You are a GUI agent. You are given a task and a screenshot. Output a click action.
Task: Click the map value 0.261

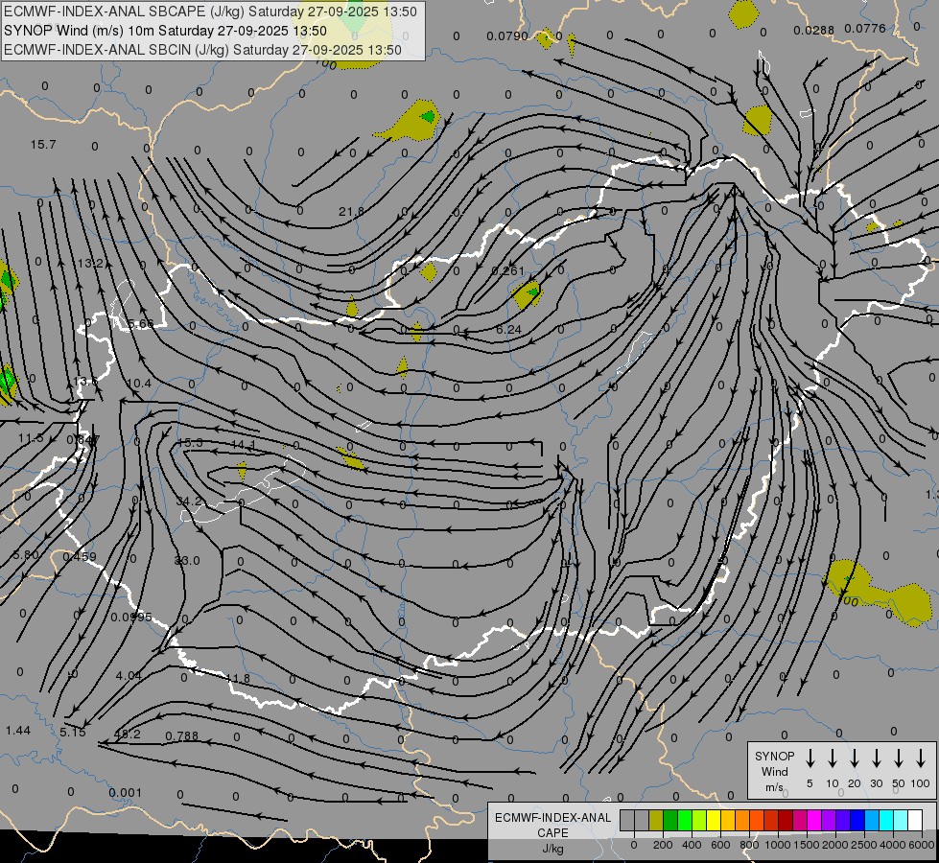pos(507,270)
